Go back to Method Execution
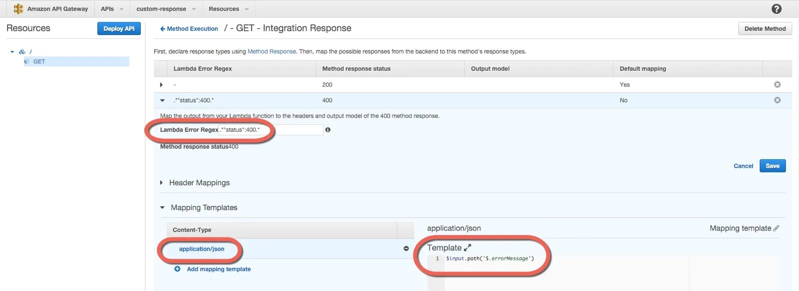The image size is (799, 291). (x=189, y=29)
